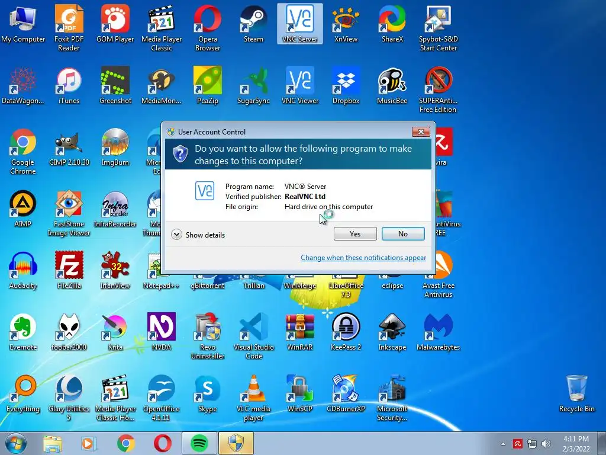Select the SugarSync desktop icon
Image resolution: width=606 pixels, height=455 pixels.
(x=253, y=85)
